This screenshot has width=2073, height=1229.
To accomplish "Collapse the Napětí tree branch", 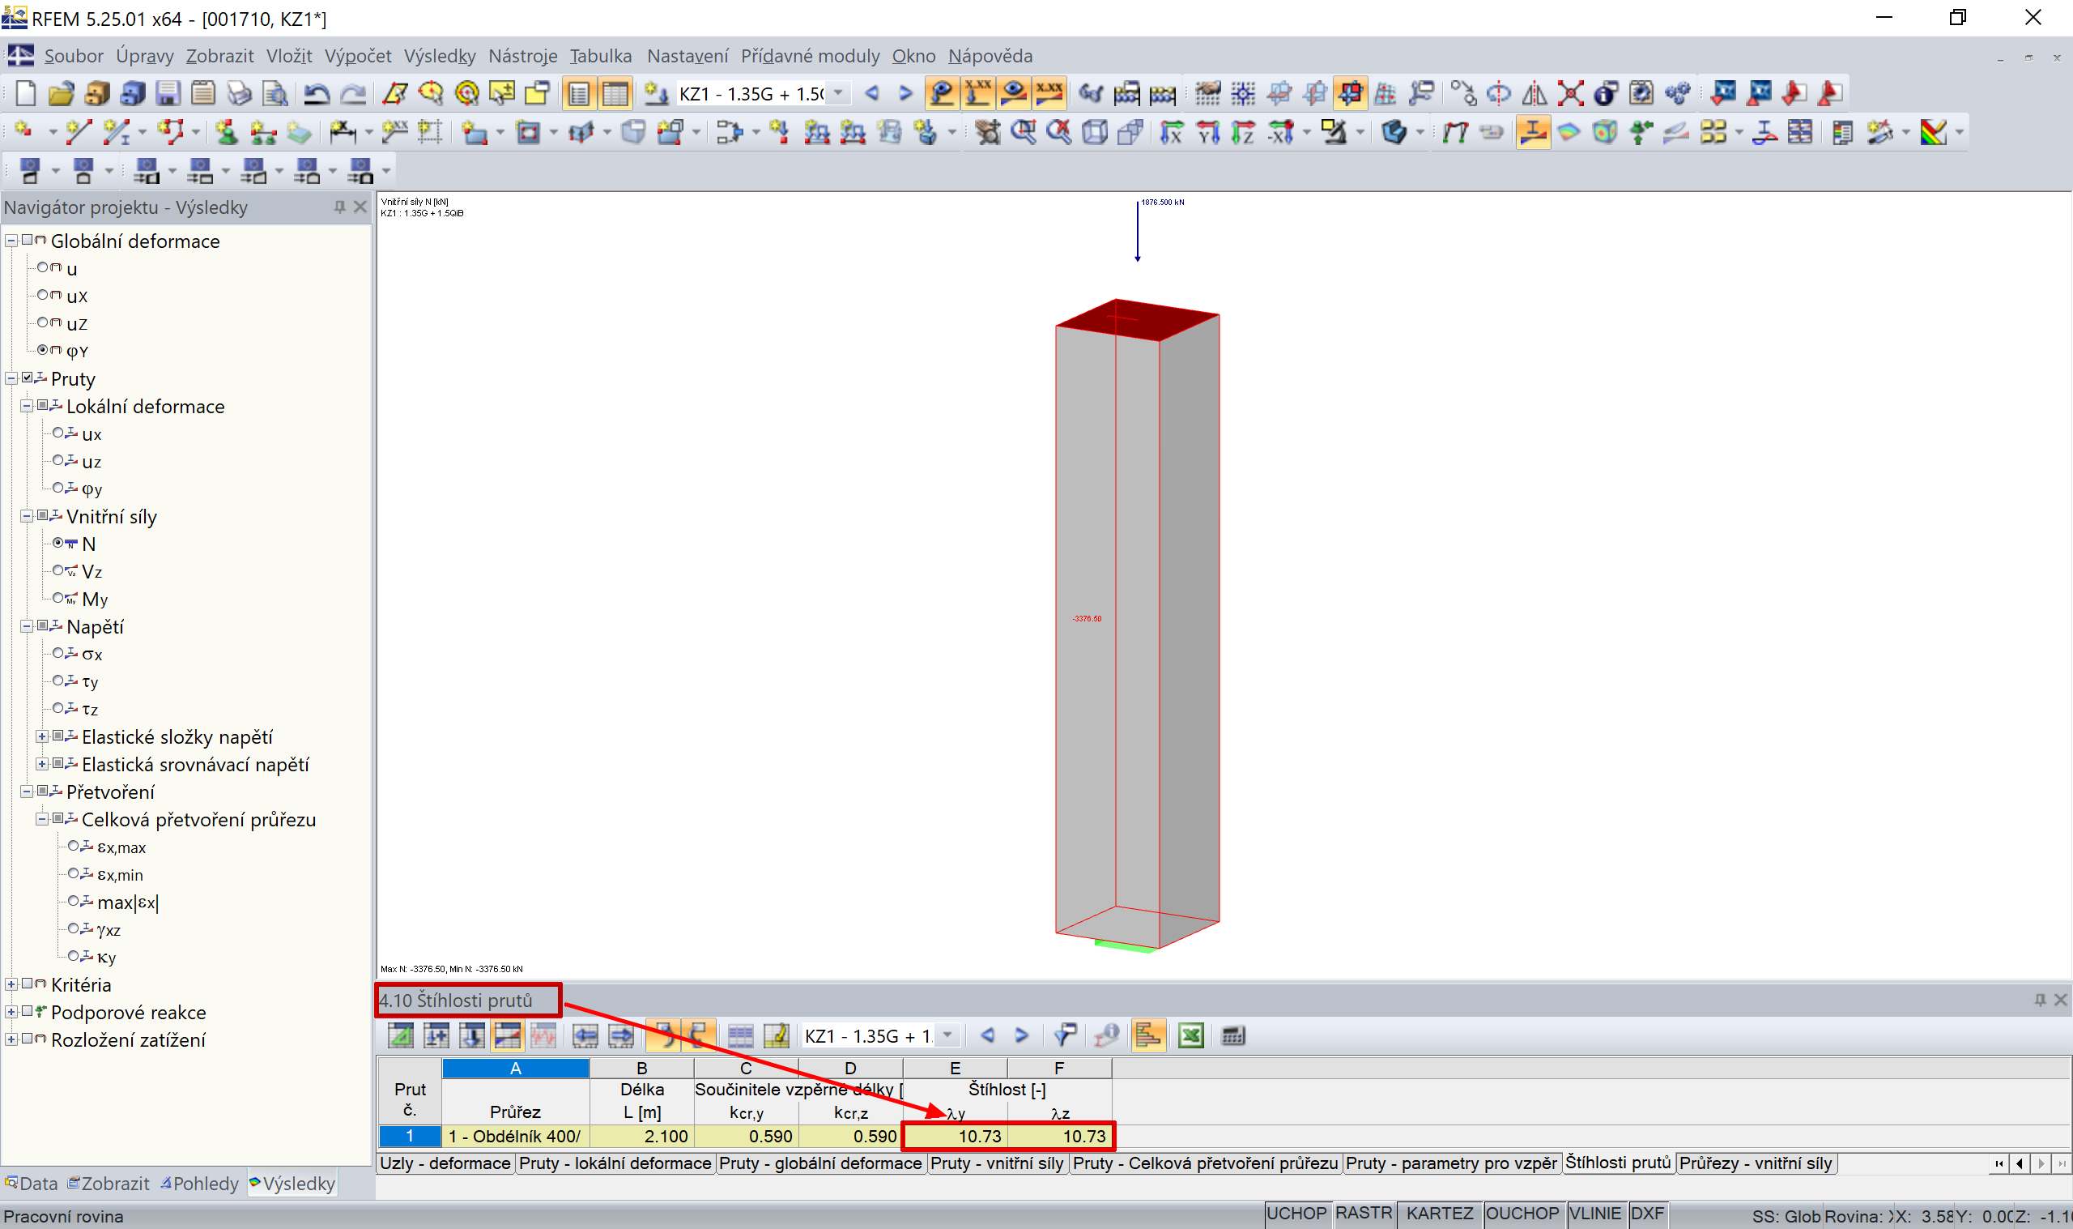I will coord(27,627).
